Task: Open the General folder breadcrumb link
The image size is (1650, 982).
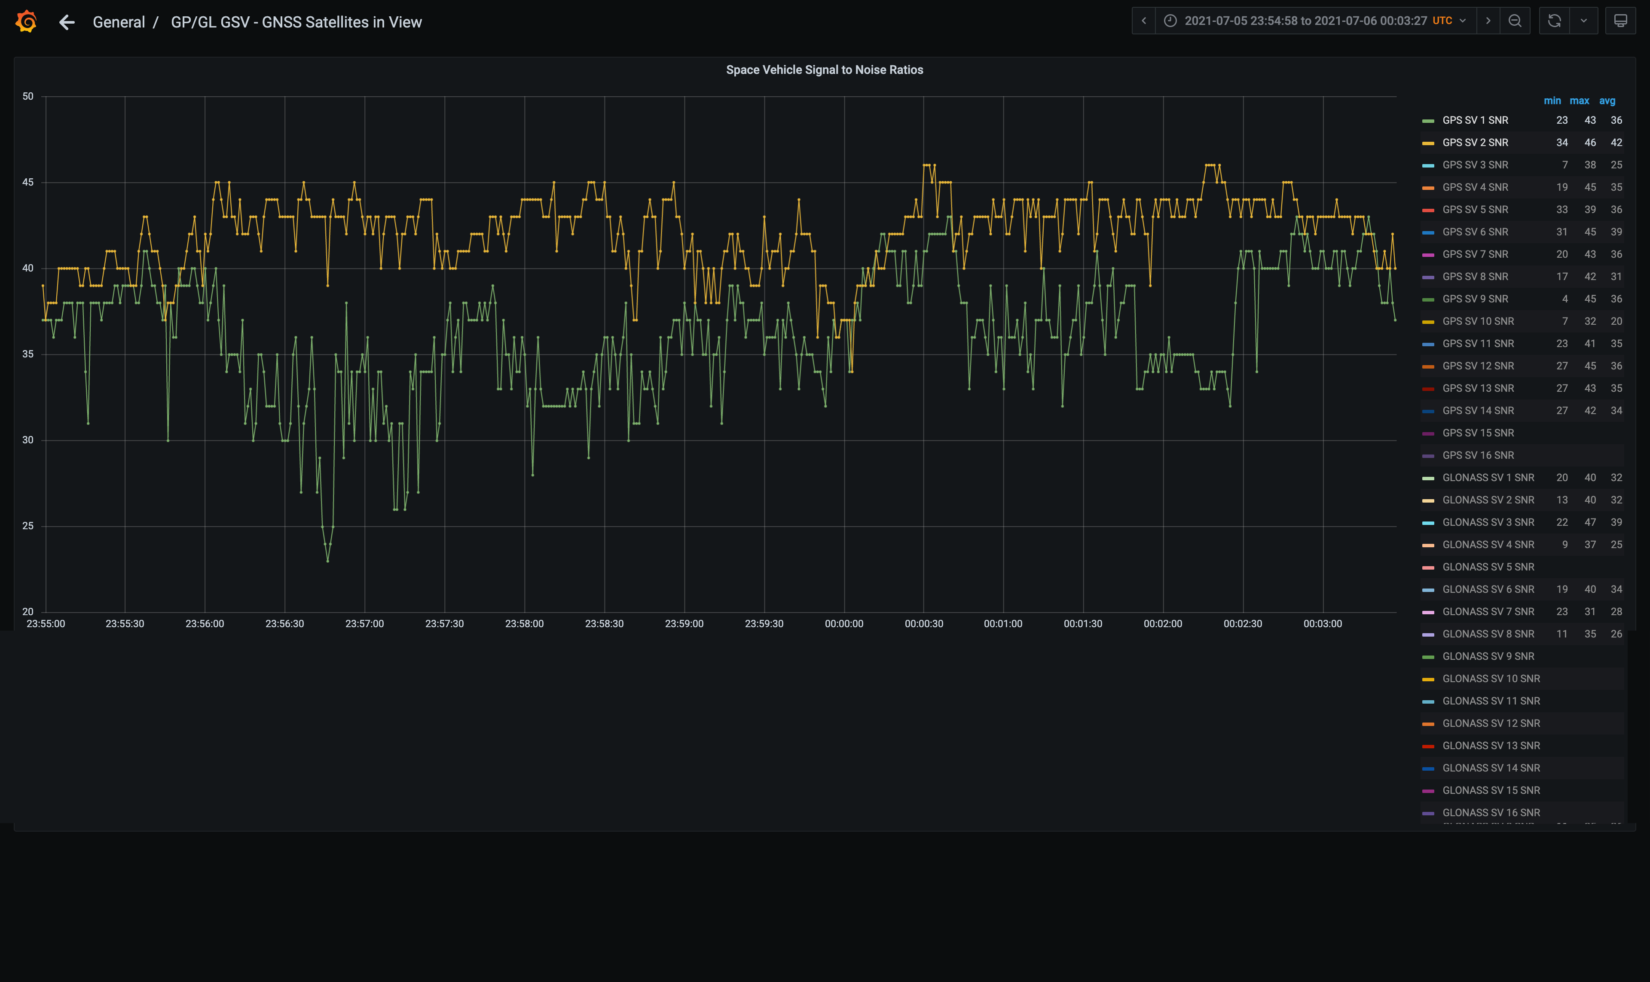Action: pyautogui.click(x=119, y=22)
